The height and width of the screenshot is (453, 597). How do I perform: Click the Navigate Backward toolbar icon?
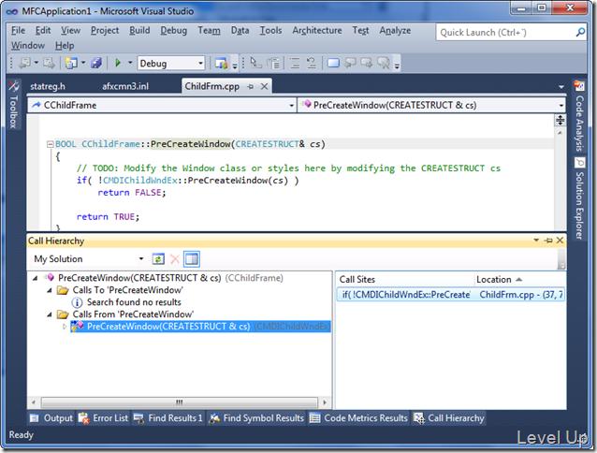(25, 63)
